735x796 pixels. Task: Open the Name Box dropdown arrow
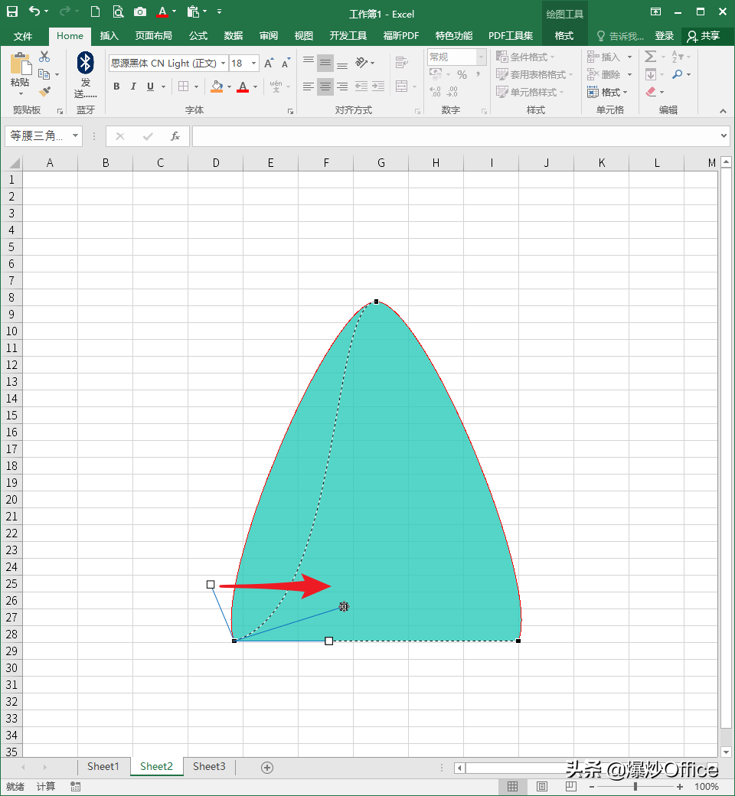(x=75, y=136)
